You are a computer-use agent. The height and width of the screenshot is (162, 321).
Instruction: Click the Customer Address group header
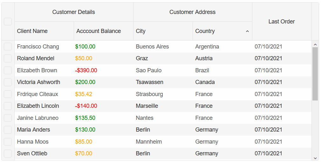pos(193,12)
